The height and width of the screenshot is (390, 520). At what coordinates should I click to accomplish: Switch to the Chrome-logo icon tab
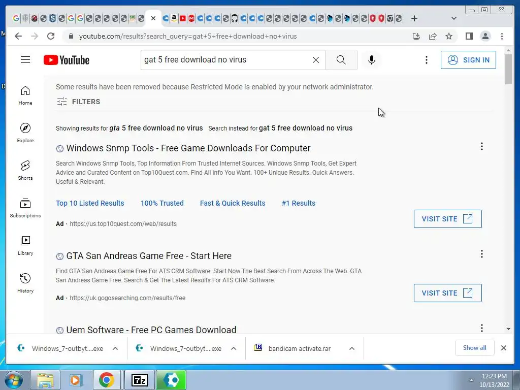click(x=390, y=18)
